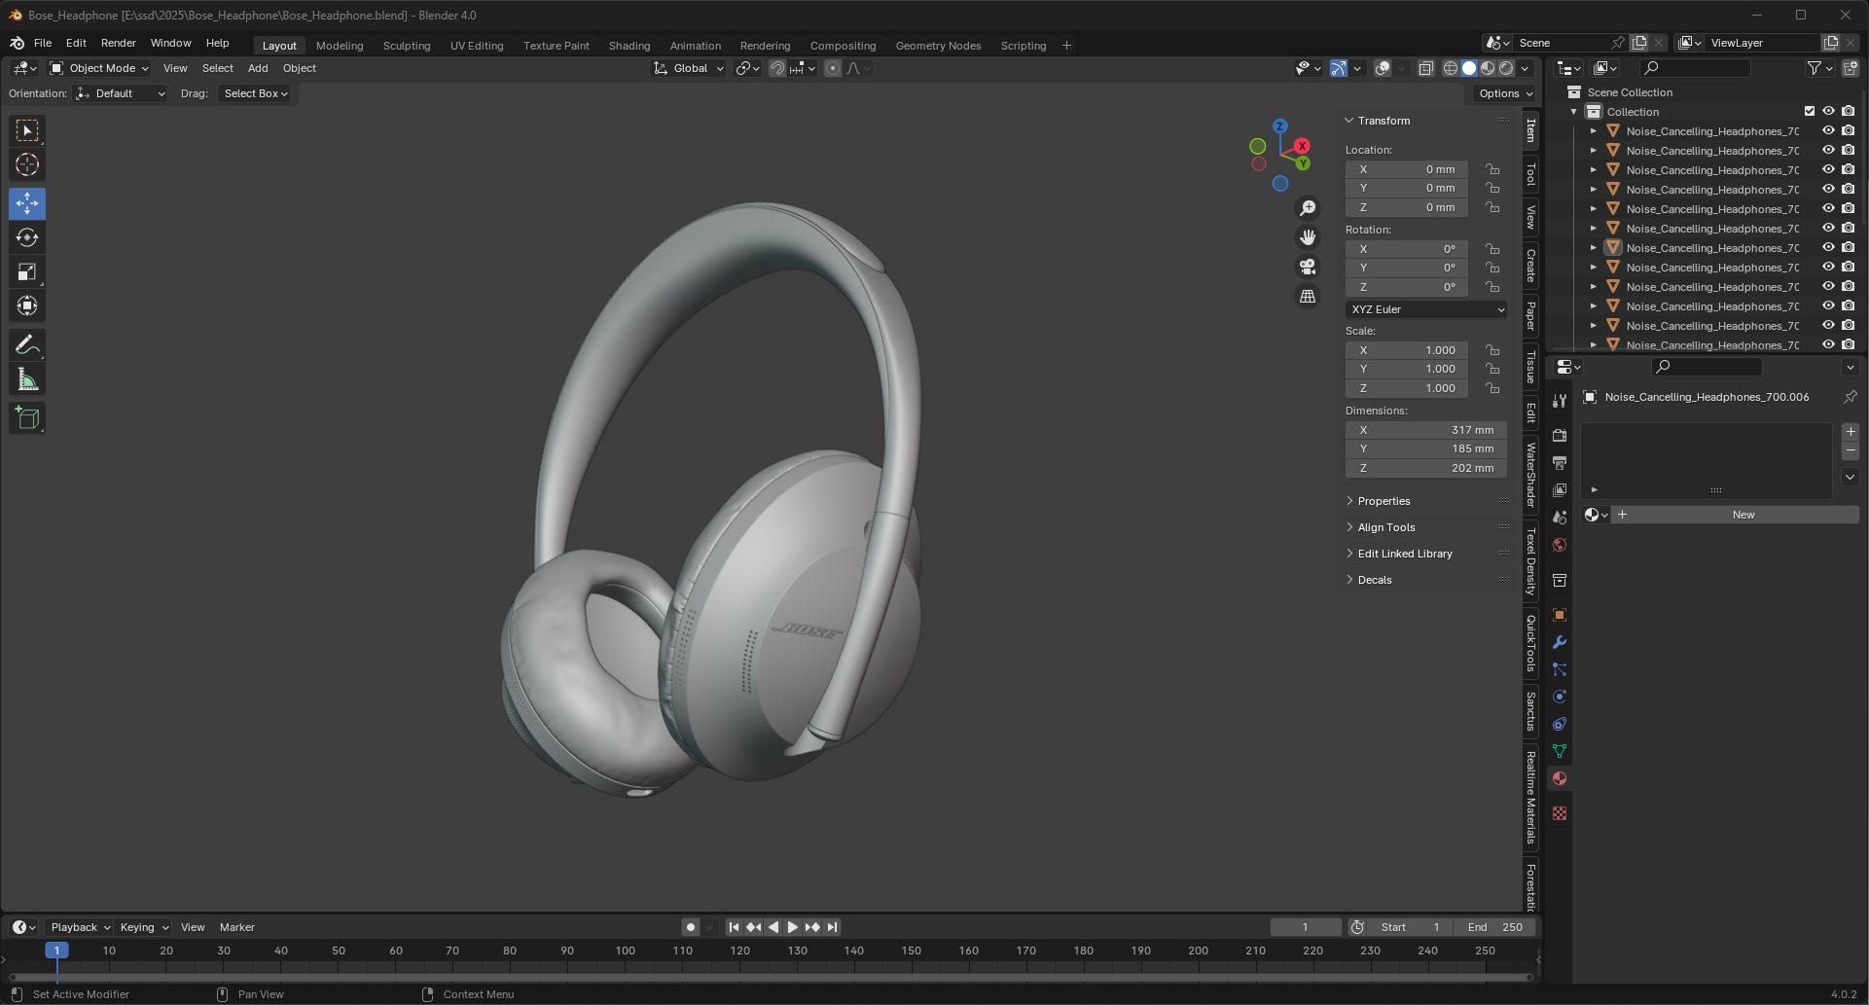This screenshot has height=1005, width=1869.
Task: Open the Object properties tab
Action: point(1560,615)
